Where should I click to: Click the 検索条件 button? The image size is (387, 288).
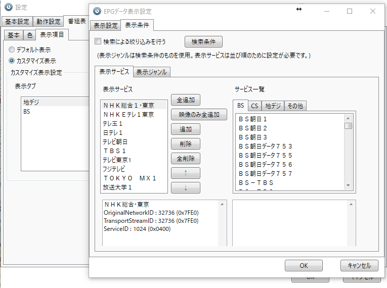click(x=203, y=41)
